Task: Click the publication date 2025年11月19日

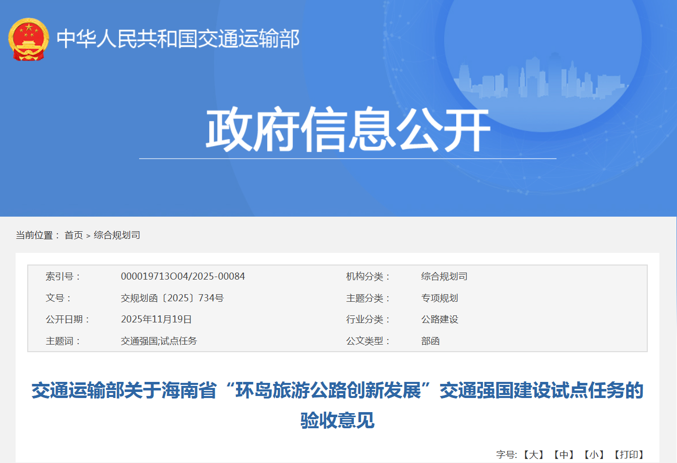Action: click(x=156, y=319)
